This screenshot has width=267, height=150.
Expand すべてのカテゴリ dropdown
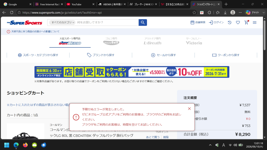(63, 22)
